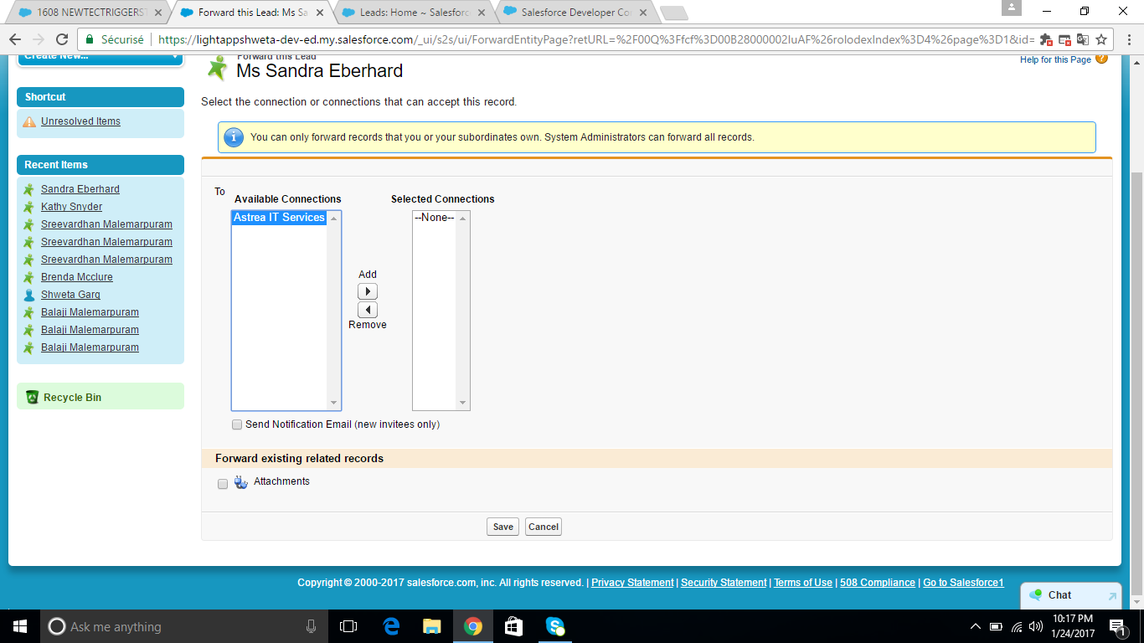Viewport: 1144px width, 643px height.
Task: Switch to the Salesforce Developer tab
Action: [575, 13]
